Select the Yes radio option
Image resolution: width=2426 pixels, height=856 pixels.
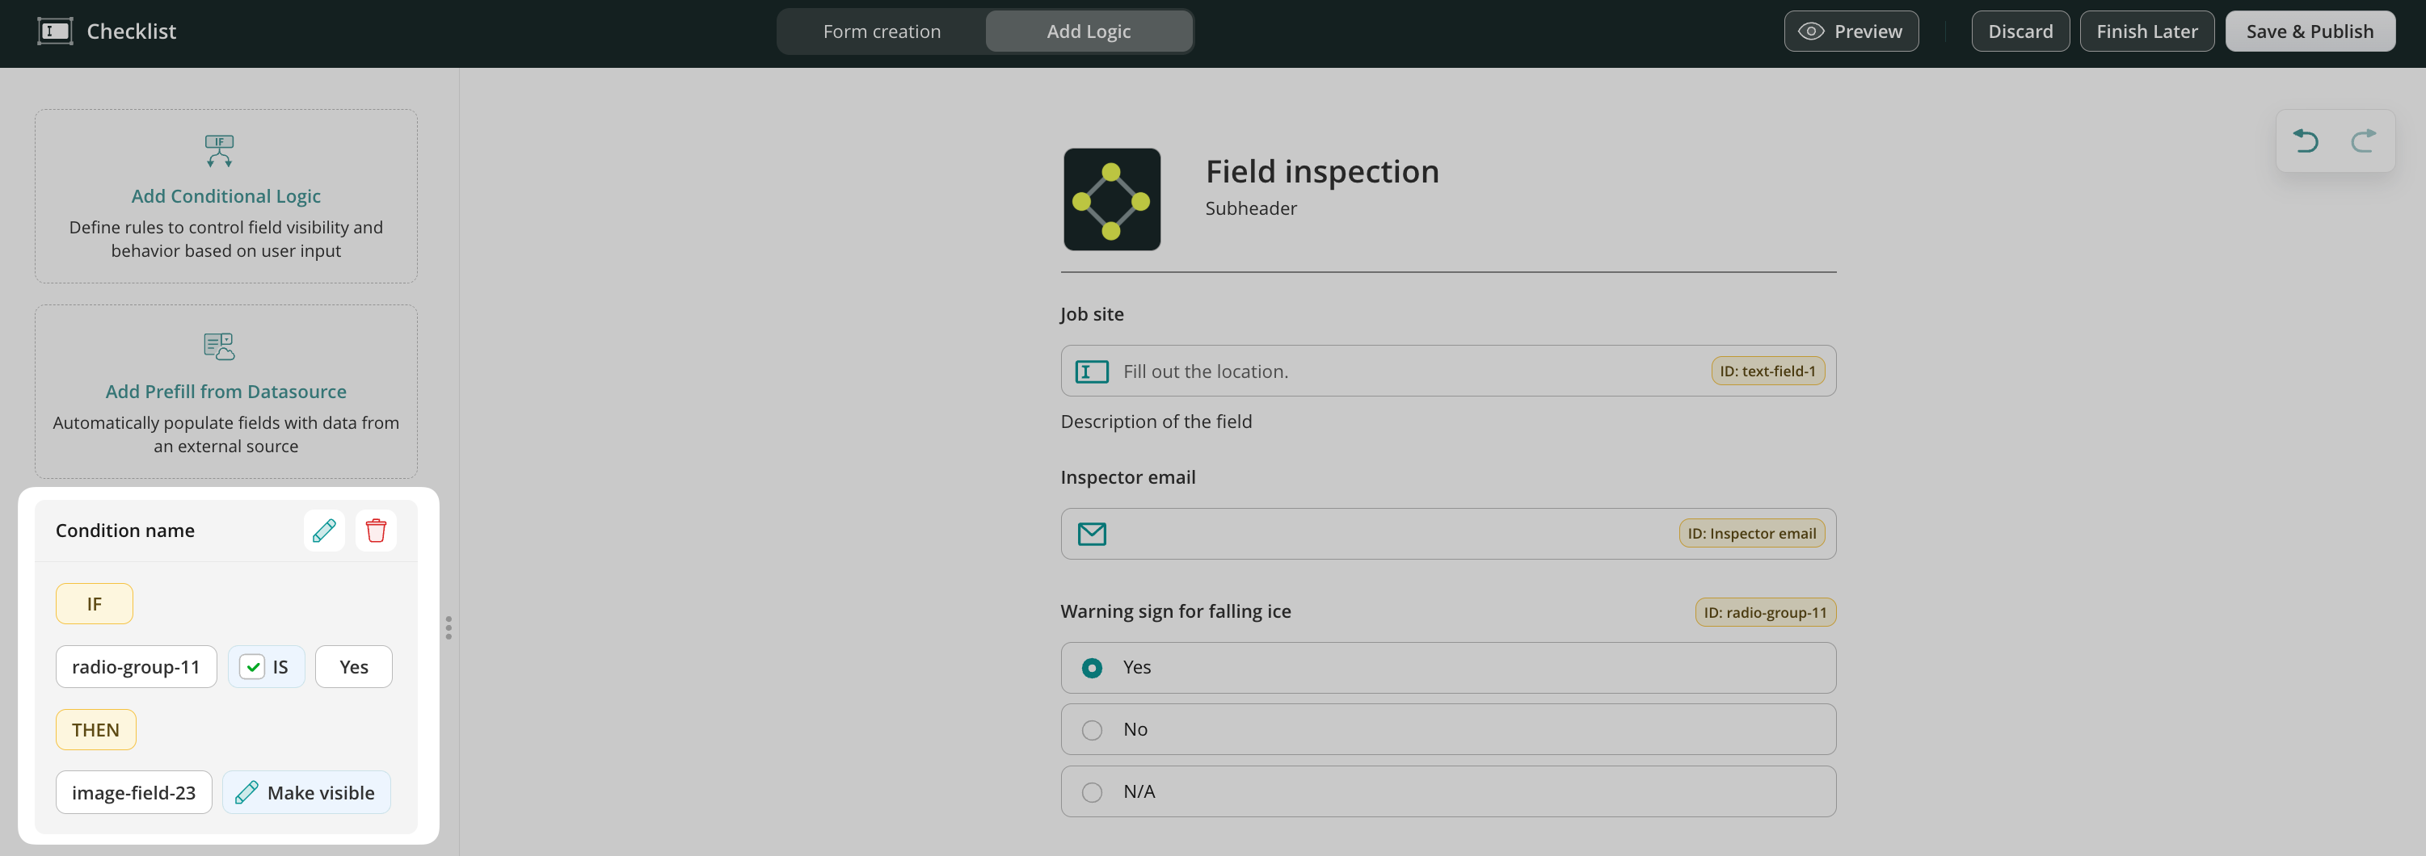(1092, 668)
